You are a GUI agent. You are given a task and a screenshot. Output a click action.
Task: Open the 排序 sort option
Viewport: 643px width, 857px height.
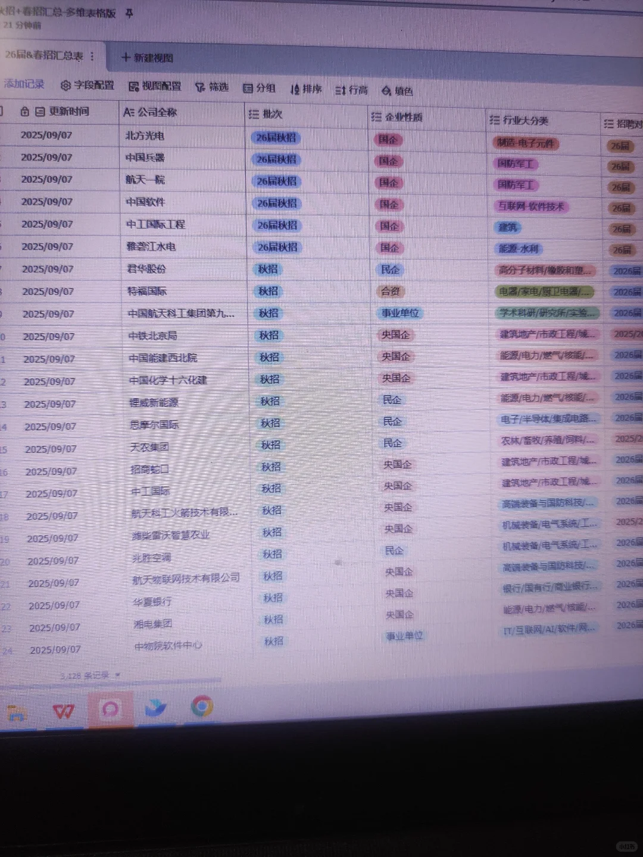[306, 89]
